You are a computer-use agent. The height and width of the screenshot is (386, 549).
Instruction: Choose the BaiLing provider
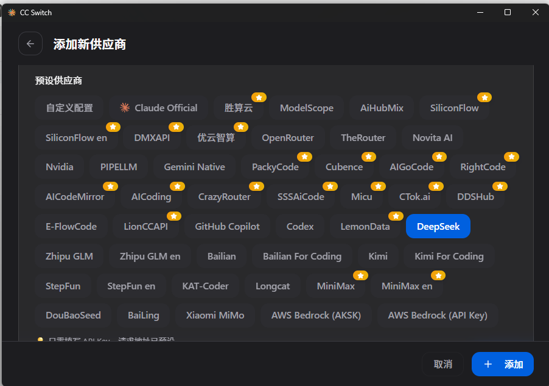pos(144,315)
